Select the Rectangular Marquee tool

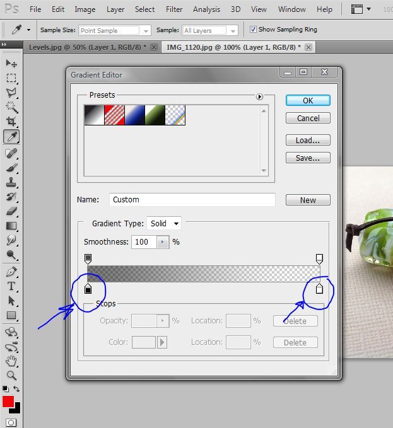11,78
